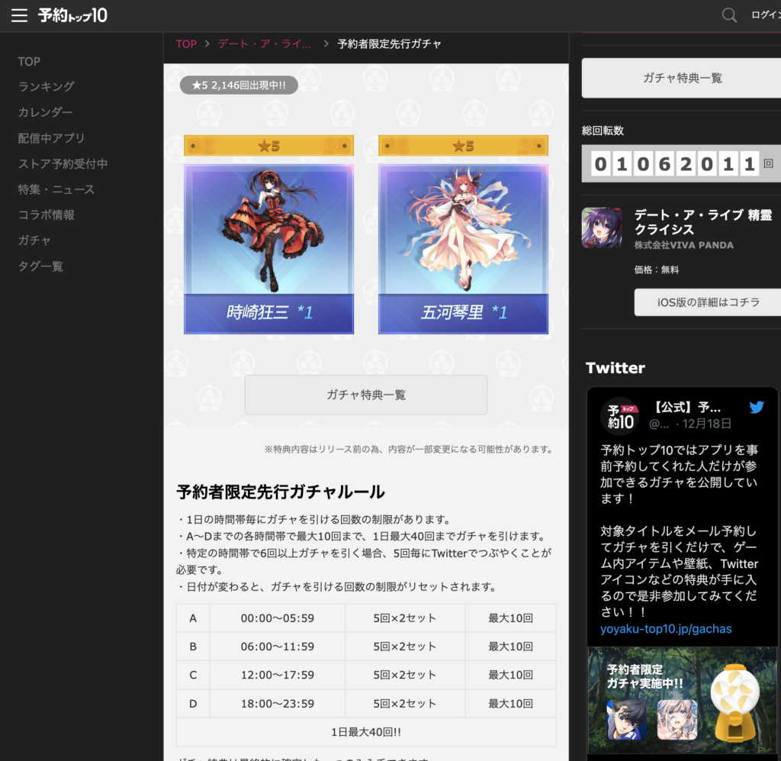Click the 予約者限定先行ガチャルール heading

click(x=281, y=492)
